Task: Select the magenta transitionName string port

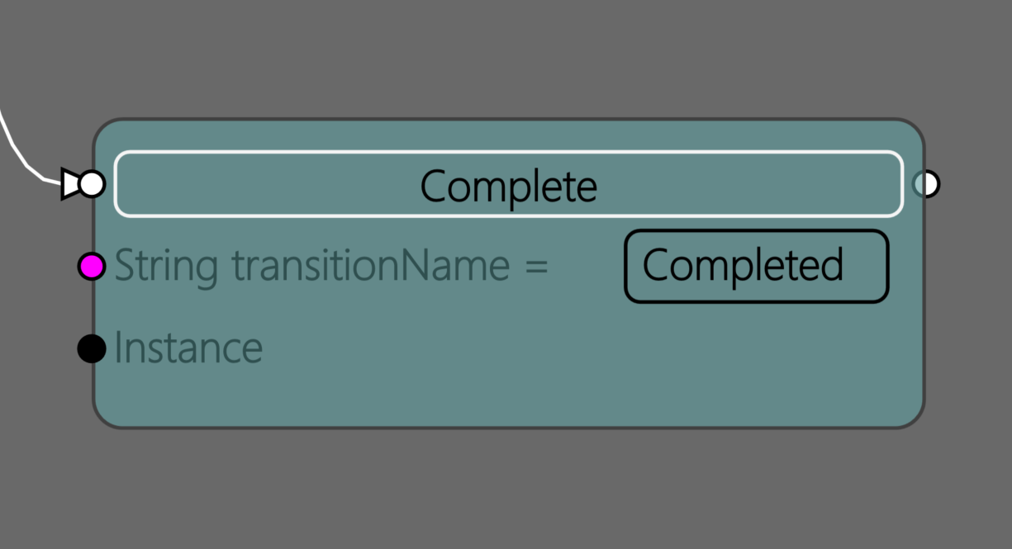Action: coord(92,266)
